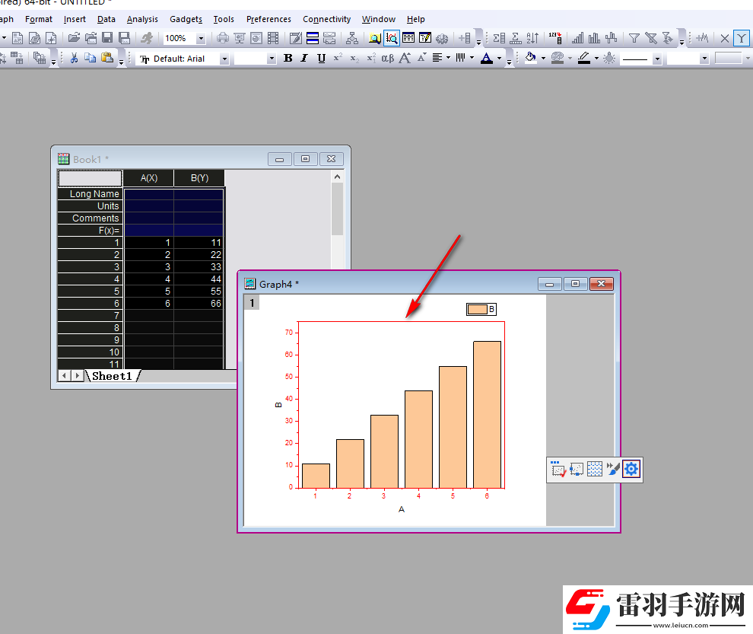Toggle Underline text formatting
The height and width of the screenshot is (634, 753).
(x=321, y=58)
